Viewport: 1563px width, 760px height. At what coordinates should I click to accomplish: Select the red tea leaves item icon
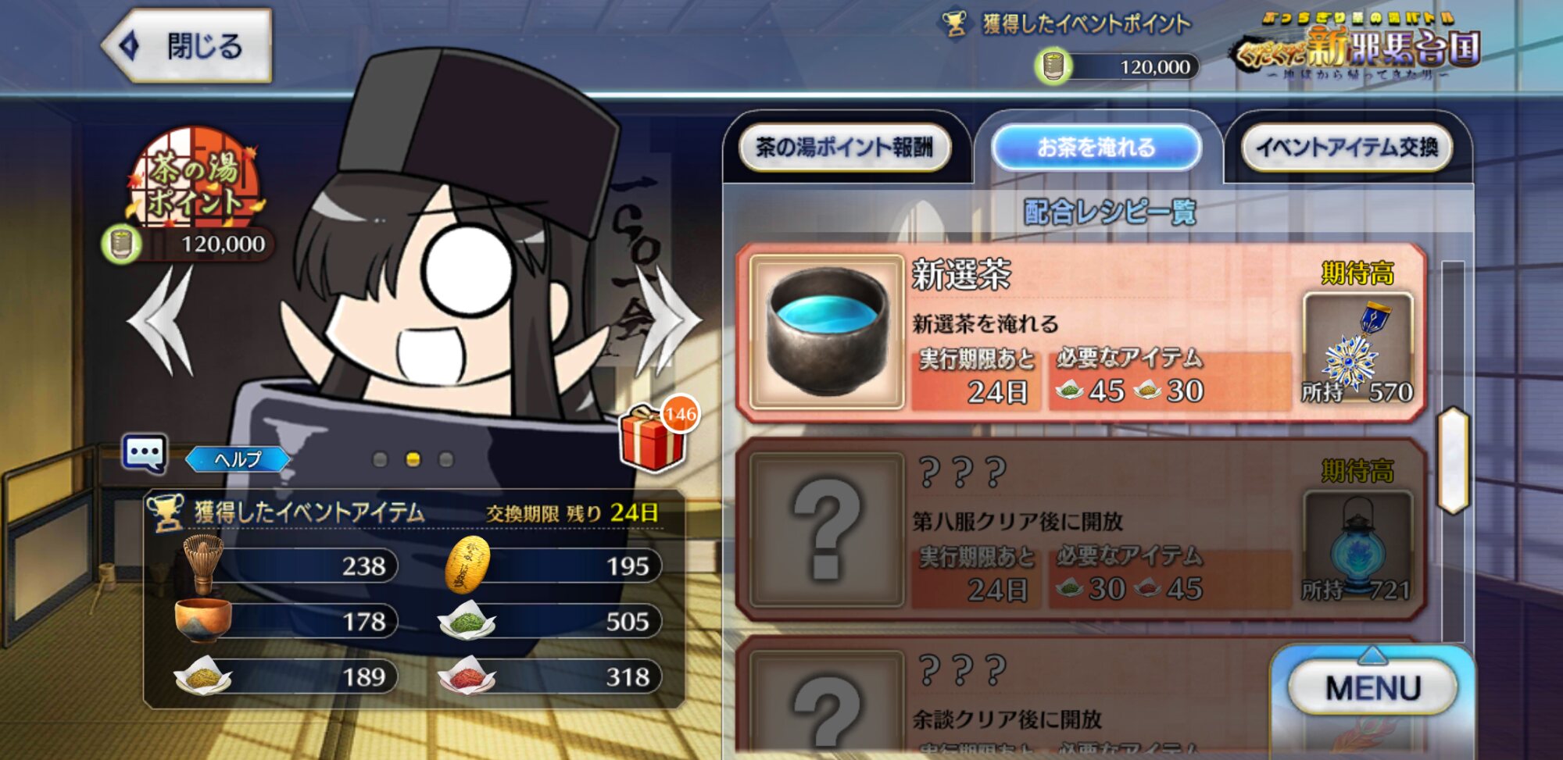(x=467, y=676)
